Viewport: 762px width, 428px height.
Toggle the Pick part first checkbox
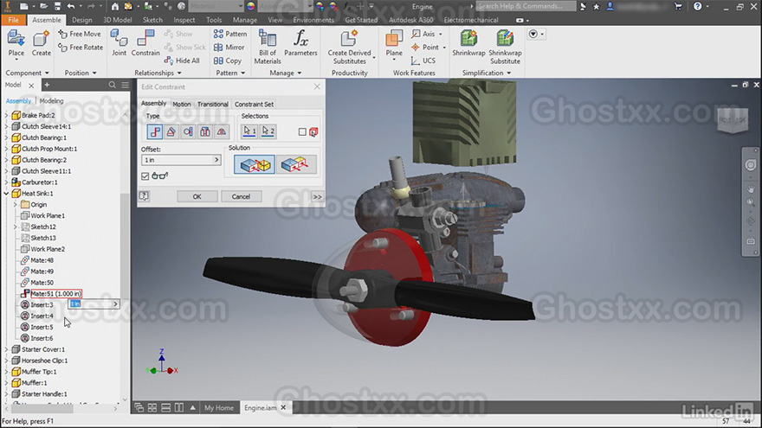point(302,132)
